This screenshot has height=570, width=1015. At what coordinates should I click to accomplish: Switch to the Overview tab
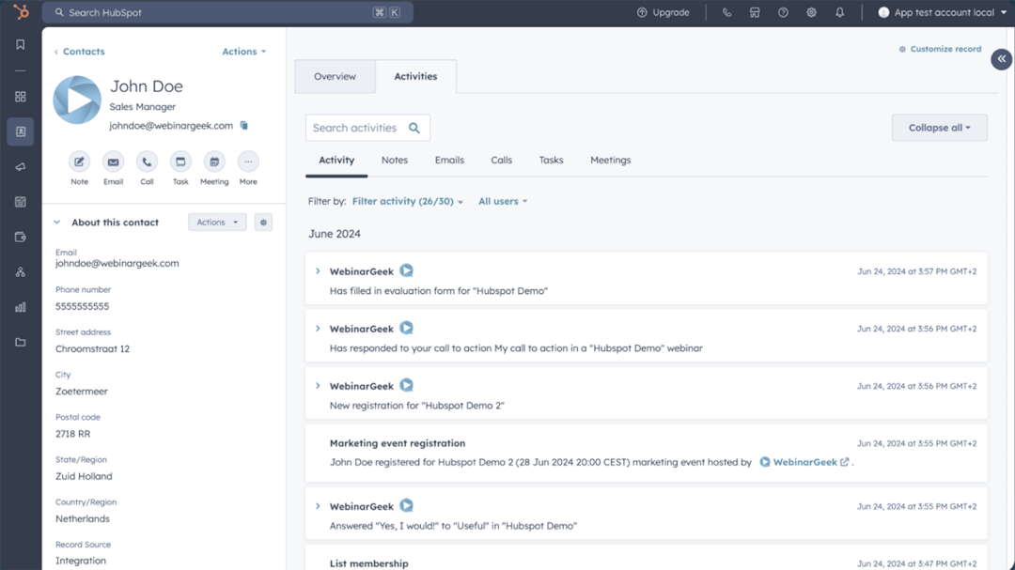[x=335, y=76]
